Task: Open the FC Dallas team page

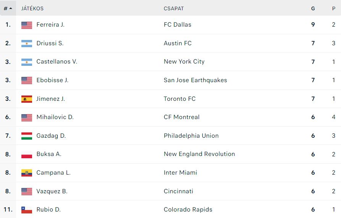Action: click(x=178, y=25)
